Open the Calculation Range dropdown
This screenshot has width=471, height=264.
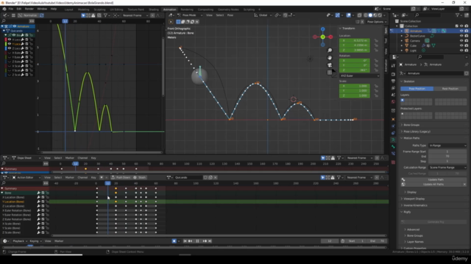[x=447, y=167]
